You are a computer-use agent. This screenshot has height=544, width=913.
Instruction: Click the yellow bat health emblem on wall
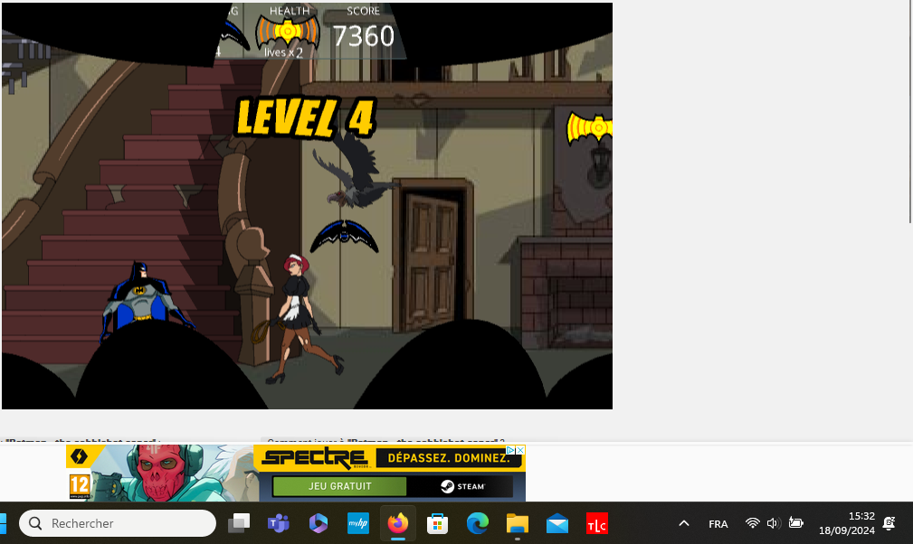coord(590,129)
